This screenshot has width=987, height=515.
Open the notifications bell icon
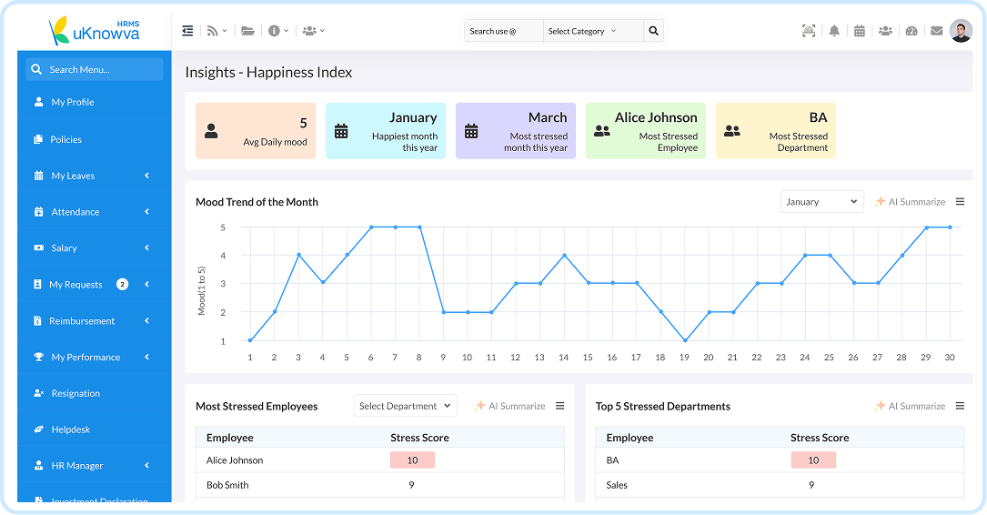click(x=834, y=31)
